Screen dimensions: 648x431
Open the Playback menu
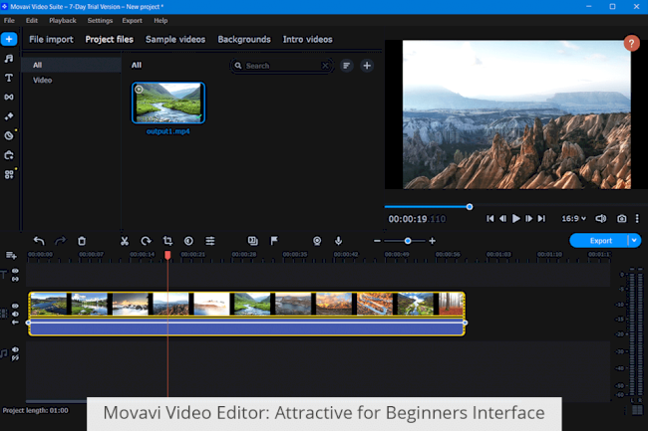(x=63, y=21)
